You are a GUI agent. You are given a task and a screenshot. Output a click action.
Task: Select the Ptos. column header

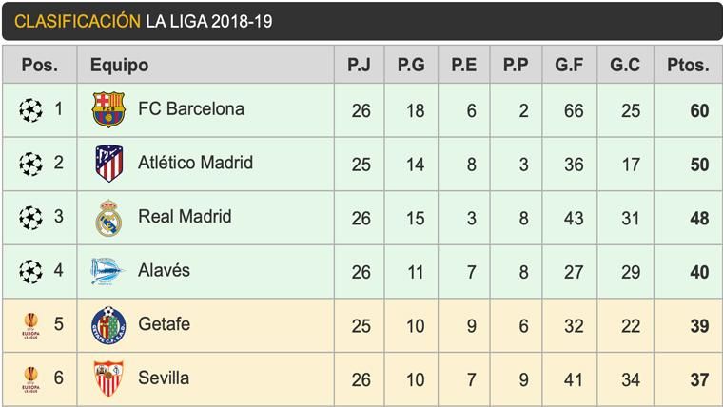[688, 66]
